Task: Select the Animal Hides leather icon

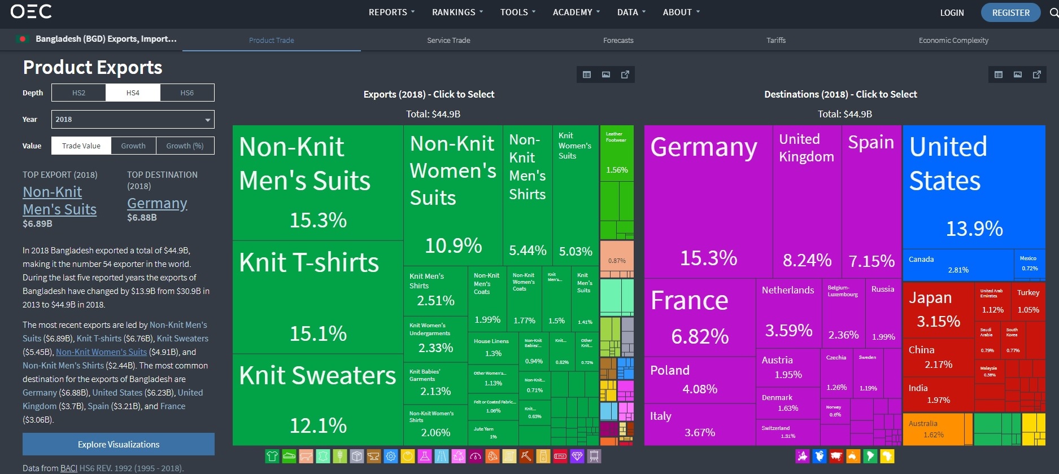Action: pyautogui.click(x=323, y=456)
